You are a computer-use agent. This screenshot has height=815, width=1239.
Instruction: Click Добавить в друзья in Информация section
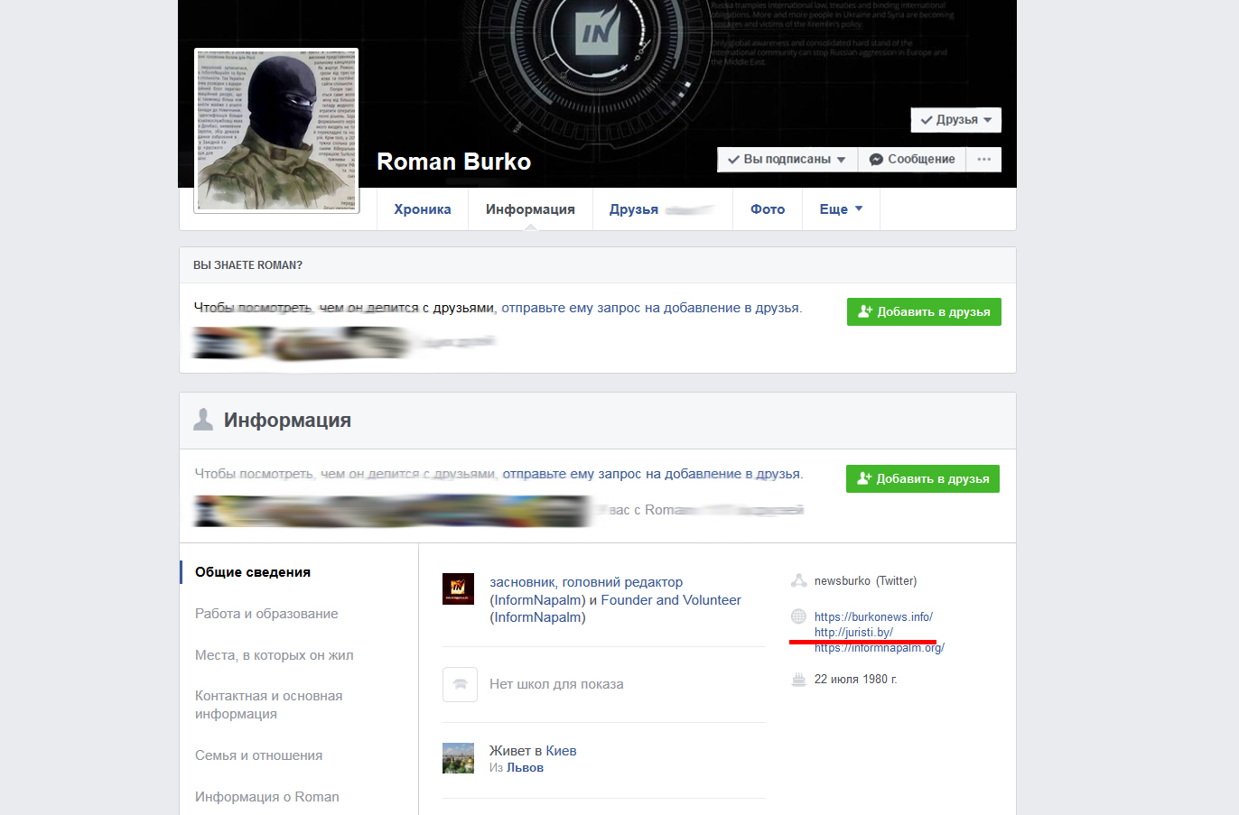click(922, 479)
